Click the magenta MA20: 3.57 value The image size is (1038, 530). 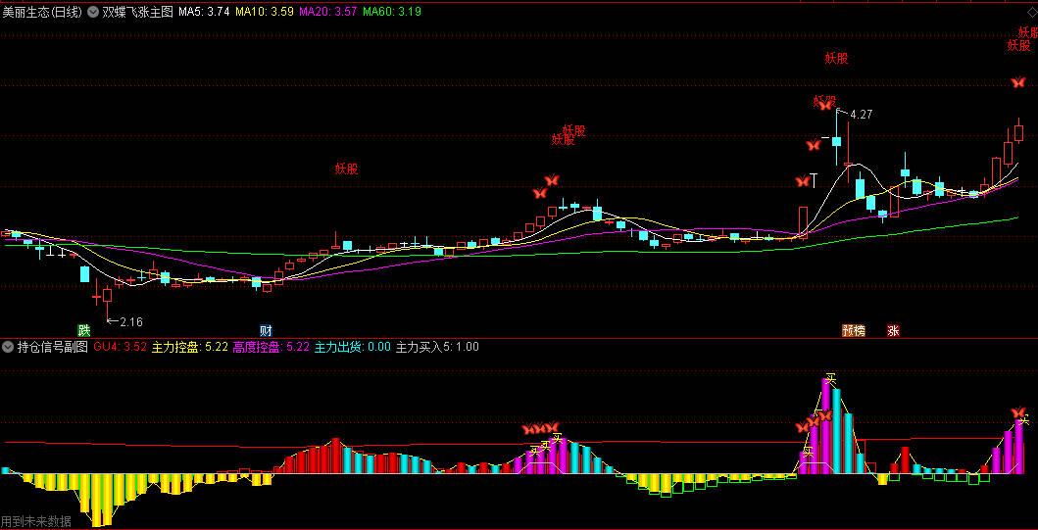(328, 11)
